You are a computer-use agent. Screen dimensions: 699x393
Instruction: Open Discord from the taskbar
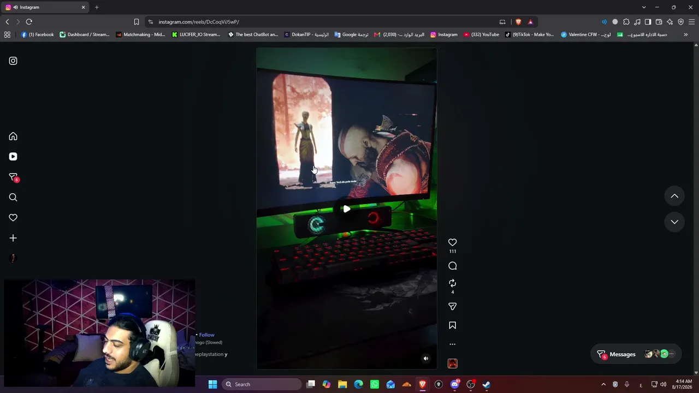pos(455,384)
